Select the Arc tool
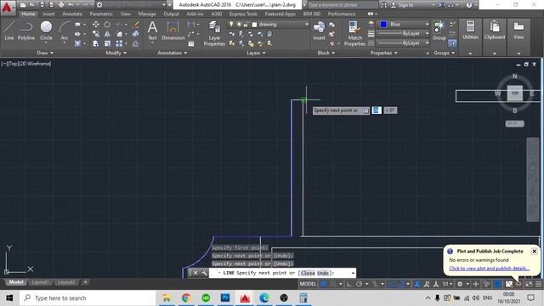Viewport: 544px width, 306px height. click(65, 31)
